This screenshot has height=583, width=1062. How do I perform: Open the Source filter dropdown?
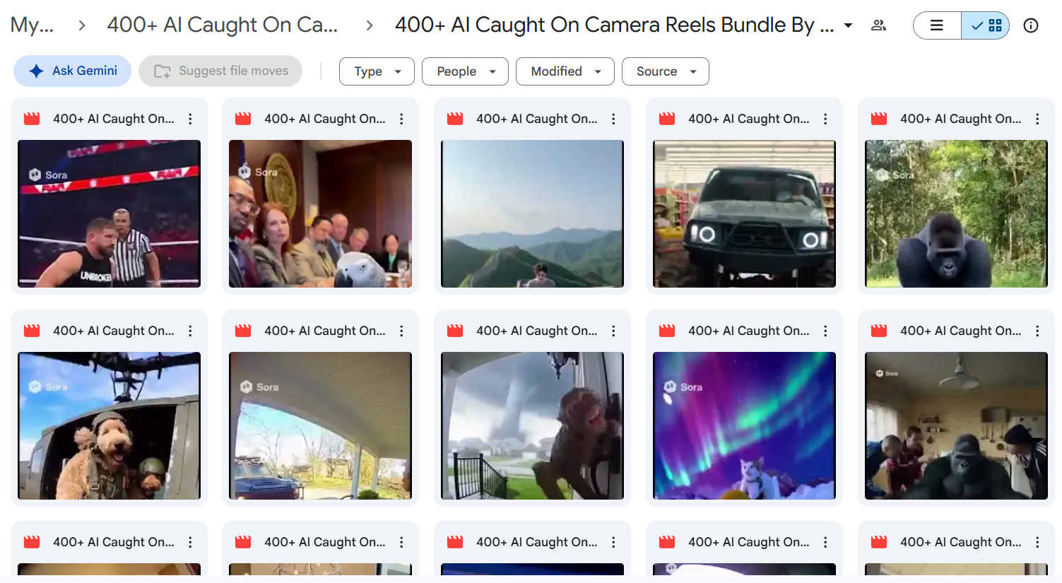pyautogui.click(x=666, y=71)
